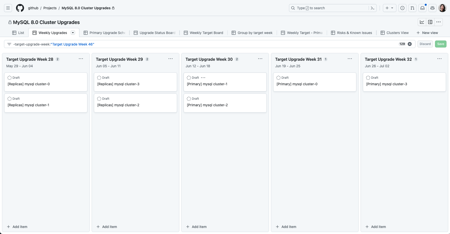Click the lock icon beside the project title
The width and height of the screenshot is (450, 234).
[x=10, y=22]
